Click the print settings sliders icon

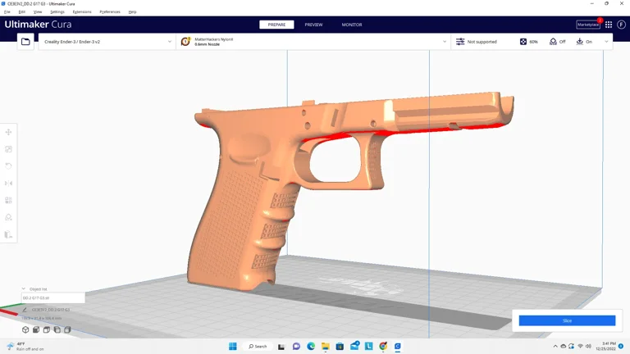coord(460,41)
